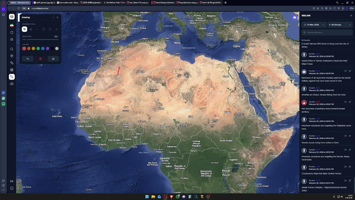Select the circle drawing tool
Image resolution: width=355 pixels, height=200 pixels.
click(x=50, y=29)
